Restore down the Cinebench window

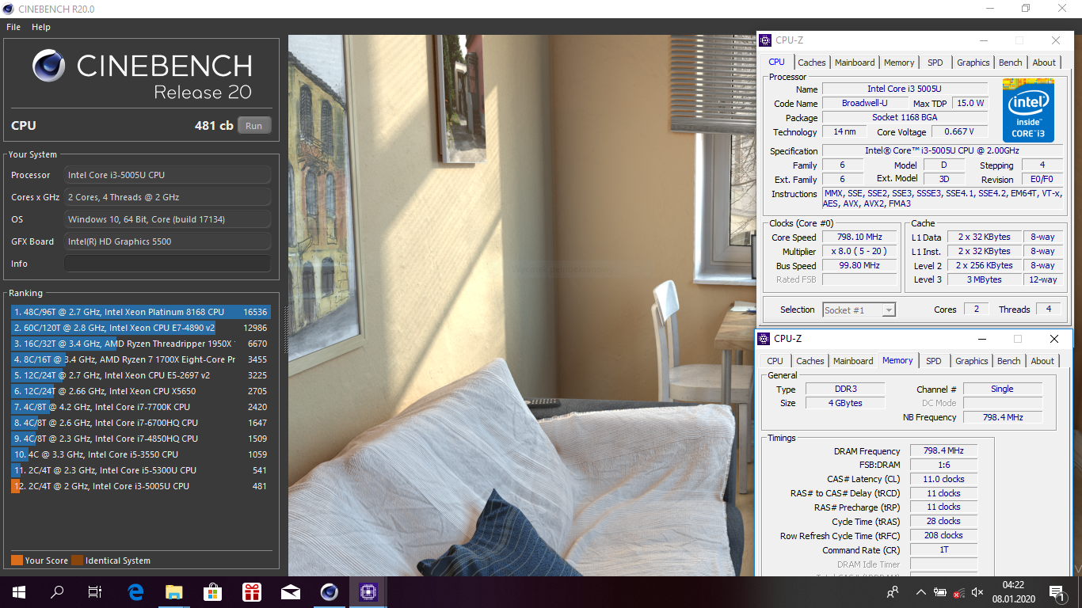(x=1026, y=8)
